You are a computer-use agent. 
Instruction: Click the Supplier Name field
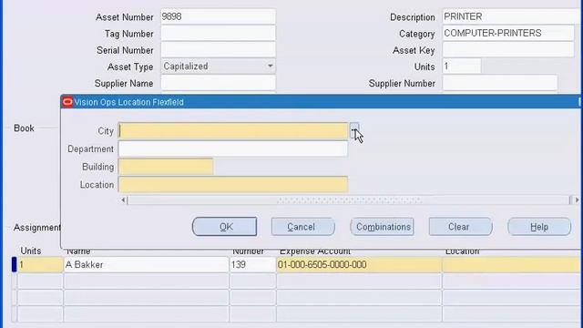click(219, 83)
